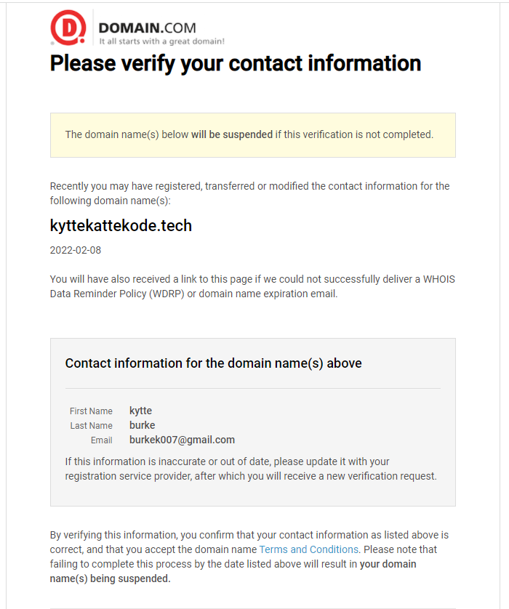Click the WHOIS Data Reminder Policy paragraph

252,286
